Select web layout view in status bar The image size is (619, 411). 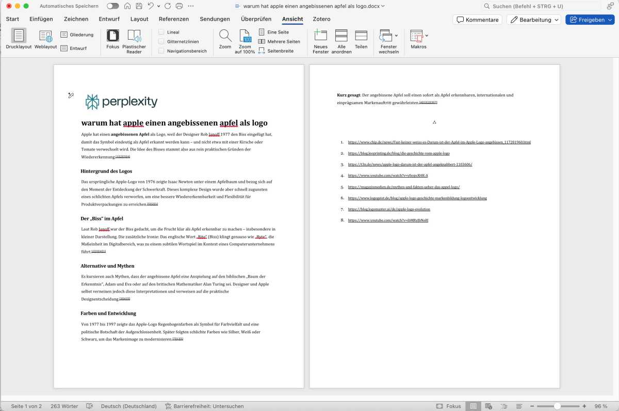488,406
